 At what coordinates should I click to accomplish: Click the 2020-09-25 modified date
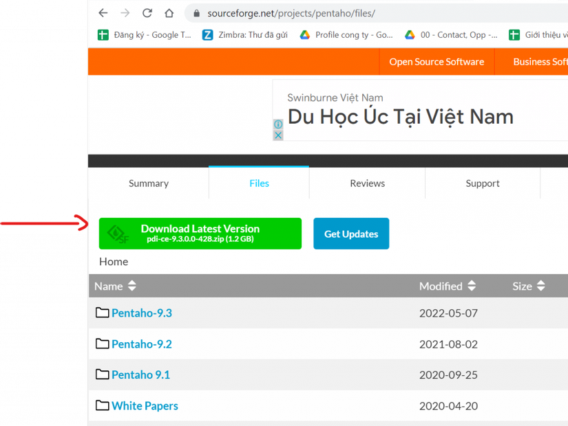(448, 375)
